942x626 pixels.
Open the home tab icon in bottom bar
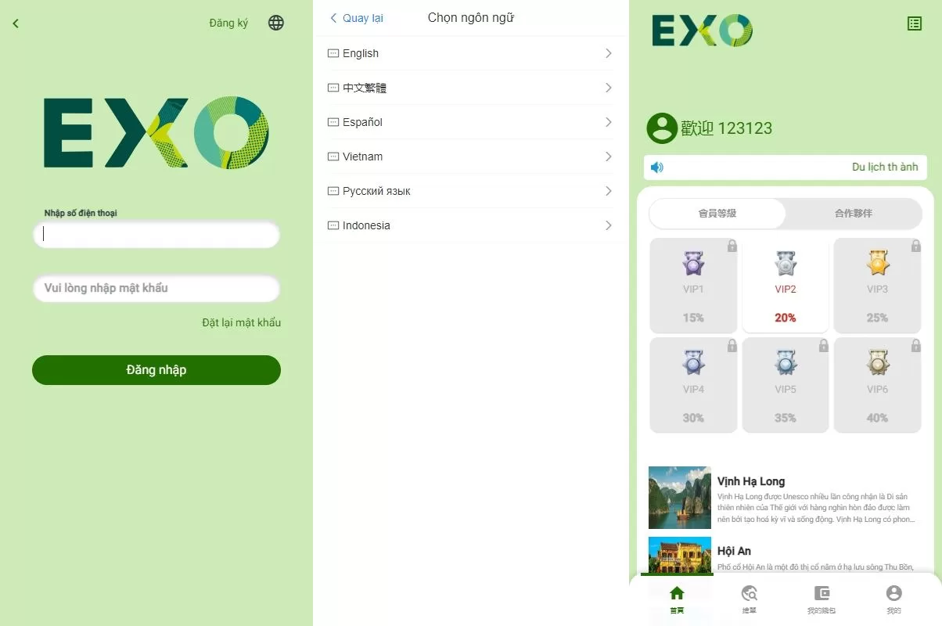point(677,593)
